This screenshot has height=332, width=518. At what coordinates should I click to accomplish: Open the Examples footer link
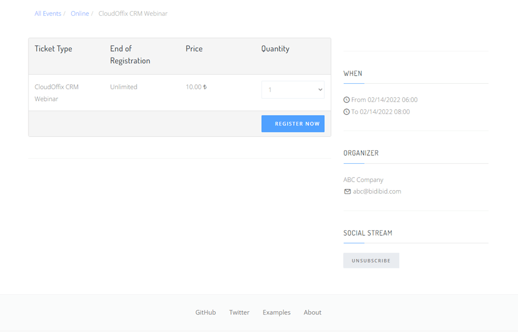tap(277, 312)
